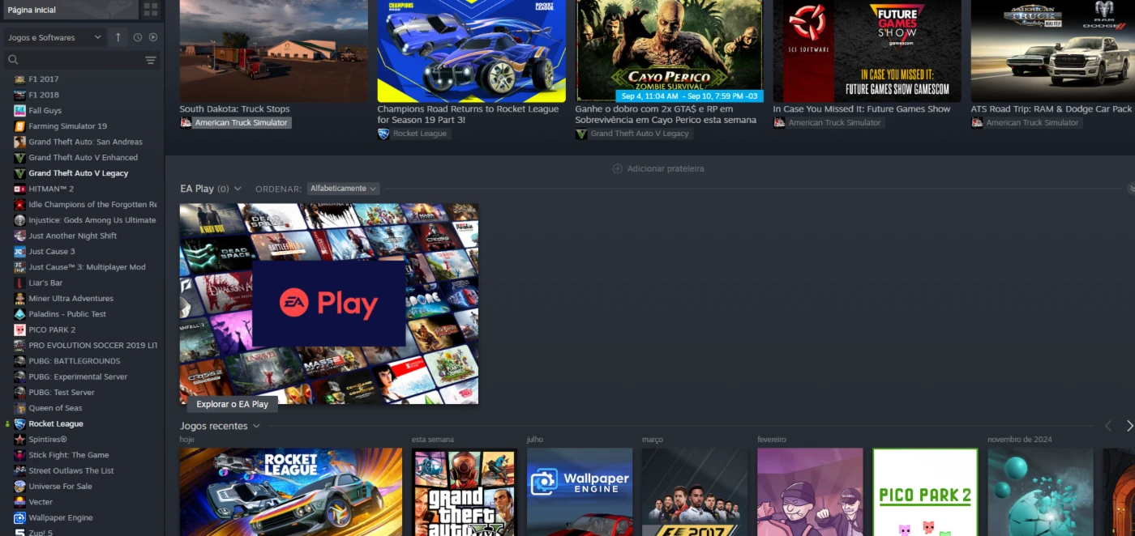
Task: Click the Wallpaper Engine icon in the sidebar
Action: click(20, 518)
